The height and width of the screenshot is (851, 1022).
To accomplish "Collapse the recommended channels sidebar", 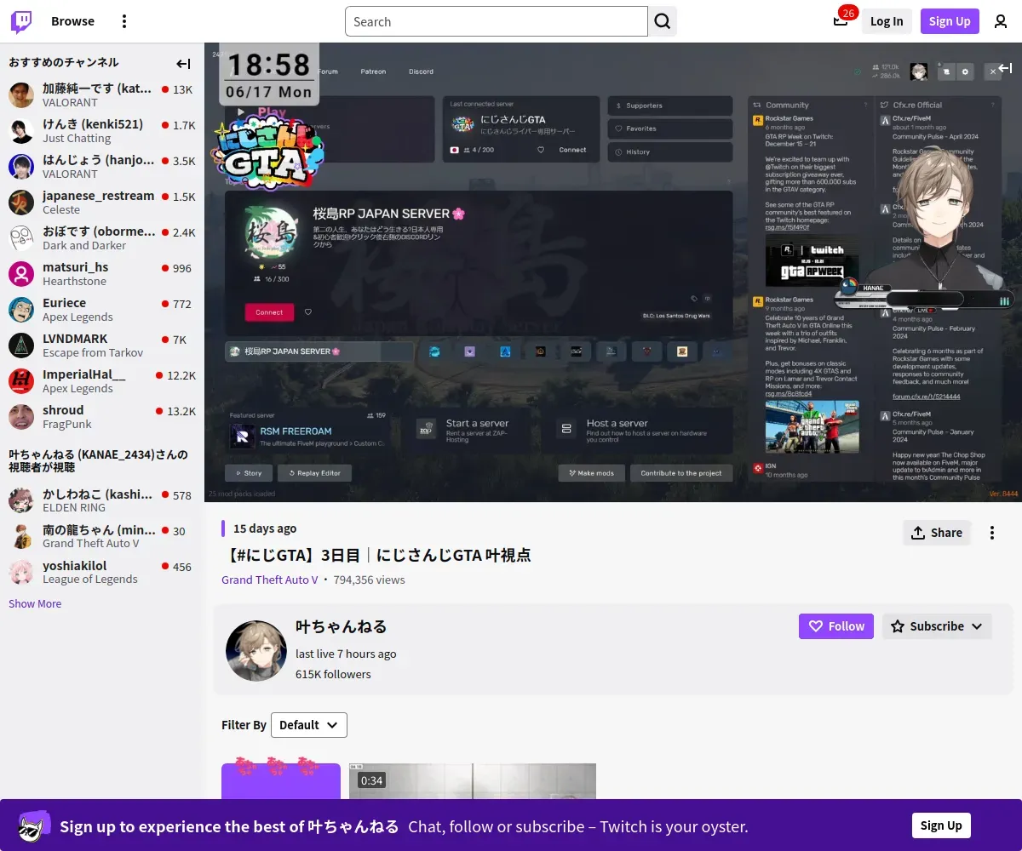I will 183,63.
